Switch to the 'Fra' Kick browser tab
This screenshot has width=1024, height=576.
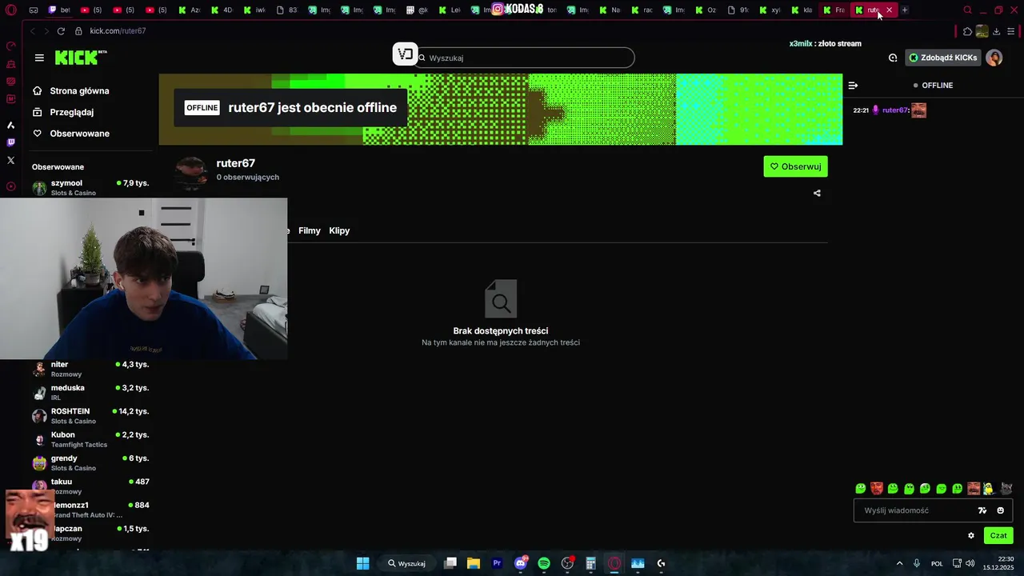coord(834,10)
